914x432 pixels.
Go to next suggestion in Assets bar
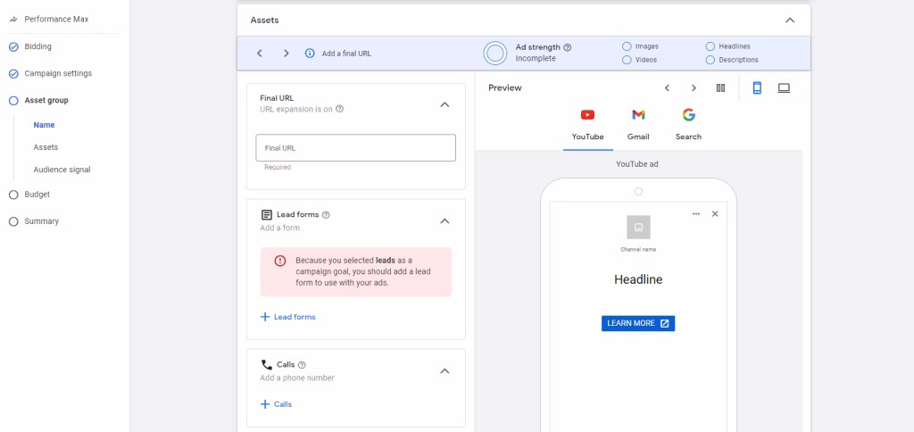click(x=287, y=53)
